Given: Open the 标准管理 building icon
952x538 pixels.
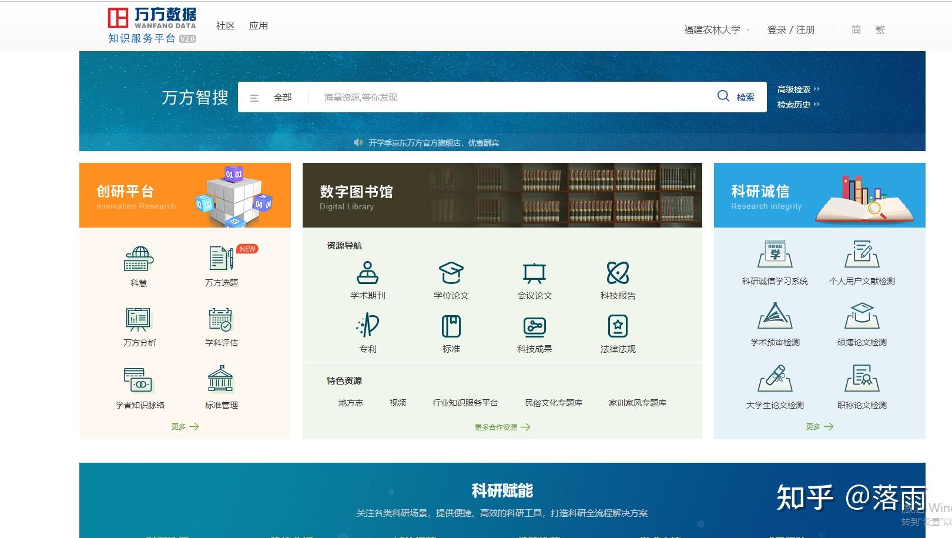Looking at the screenshot, I should [x=221, y=379].
